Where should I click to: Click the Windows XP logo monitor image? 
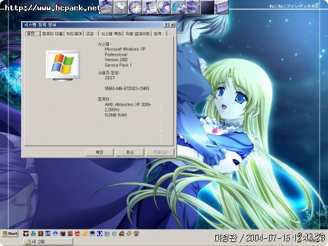(x=63, y=65)
